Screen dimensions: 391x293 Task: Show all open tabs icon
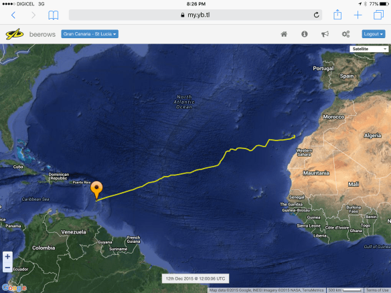point(378,15)
